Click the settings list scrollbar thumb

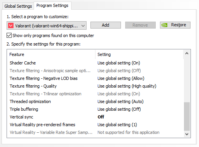(x=187, y=117)
